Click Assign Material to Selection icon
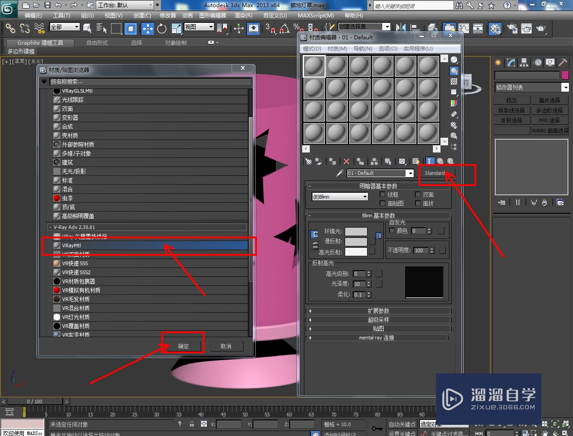Screen dimensions: 573x436 click(333, 161)
